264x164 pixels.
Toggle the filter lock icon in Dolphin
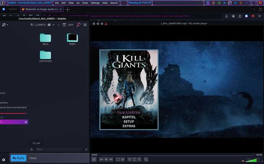point(31,150)
